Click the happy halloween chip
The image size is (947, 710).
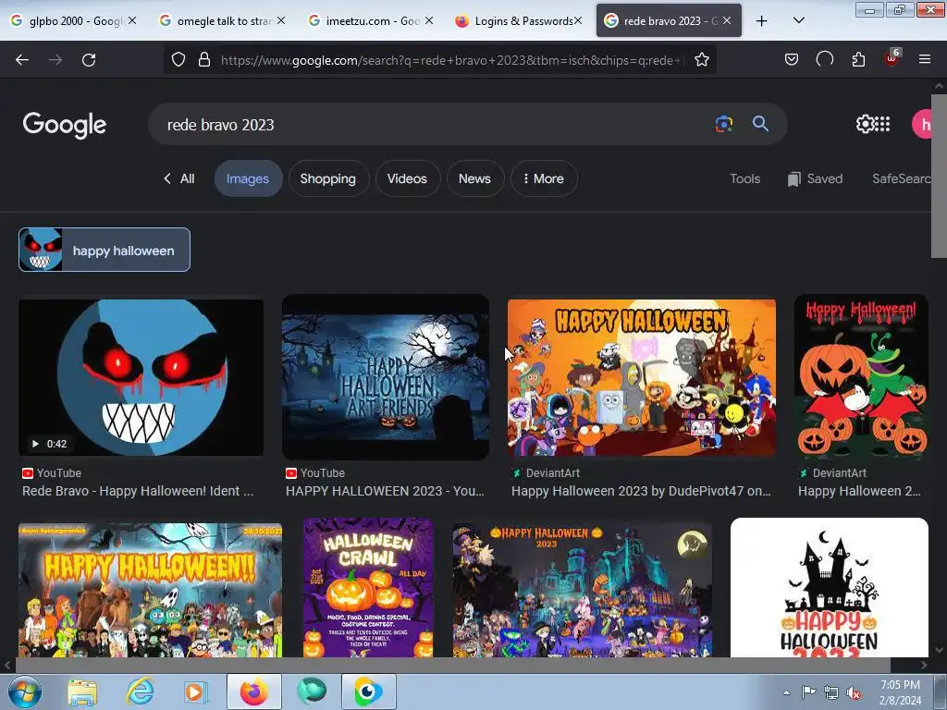[105, 250]
